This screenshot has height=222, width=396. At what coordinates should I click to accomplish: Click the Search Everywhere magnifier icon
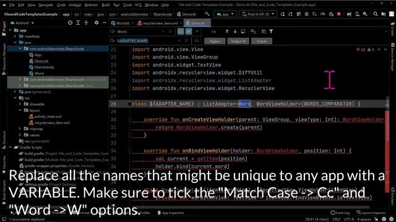coord(376,14)
